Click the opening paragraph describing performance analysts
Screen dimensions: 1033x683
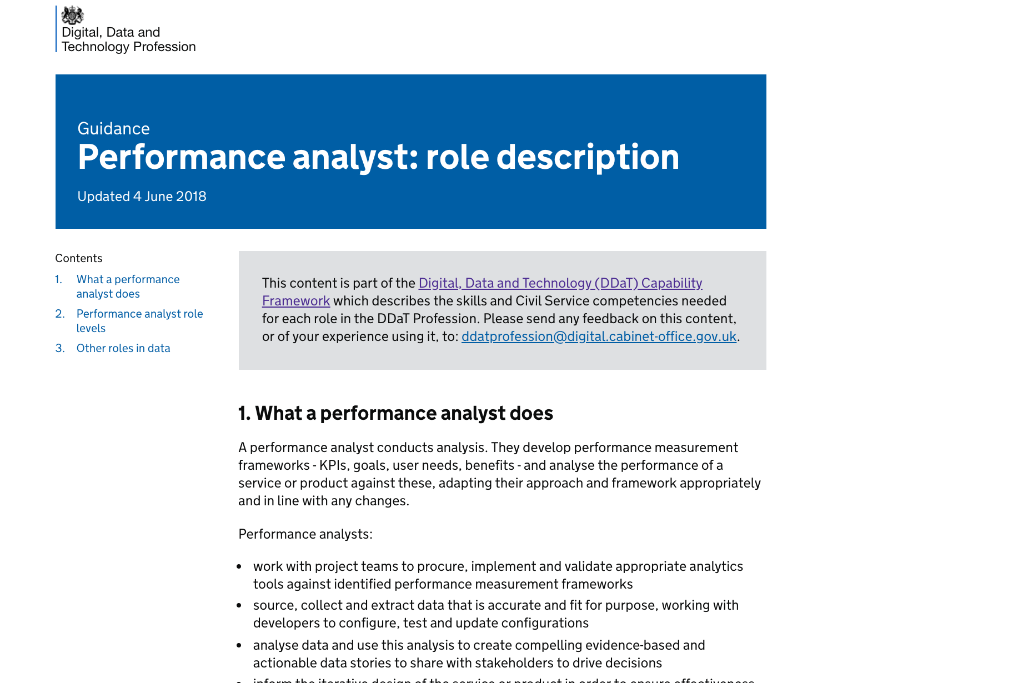pyautogui.click(x=499, y=474)
